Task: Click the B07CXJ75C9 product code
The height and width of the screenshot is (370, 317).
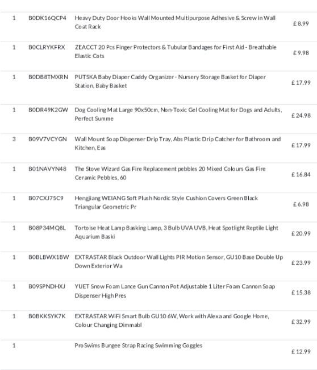Action: coord(46,198)
